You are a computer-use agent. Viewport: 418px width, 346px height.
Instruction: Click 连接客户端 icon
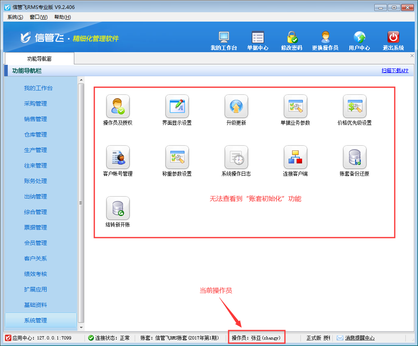click(295, 158)
